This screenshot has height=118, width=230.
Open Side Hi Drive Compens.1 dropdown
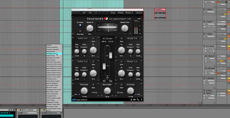coord(130,47)
